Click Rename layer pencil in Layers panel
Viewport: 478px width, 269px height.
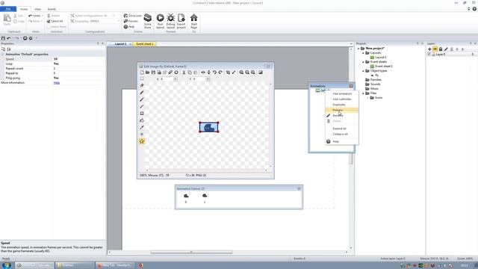(446, 49)
